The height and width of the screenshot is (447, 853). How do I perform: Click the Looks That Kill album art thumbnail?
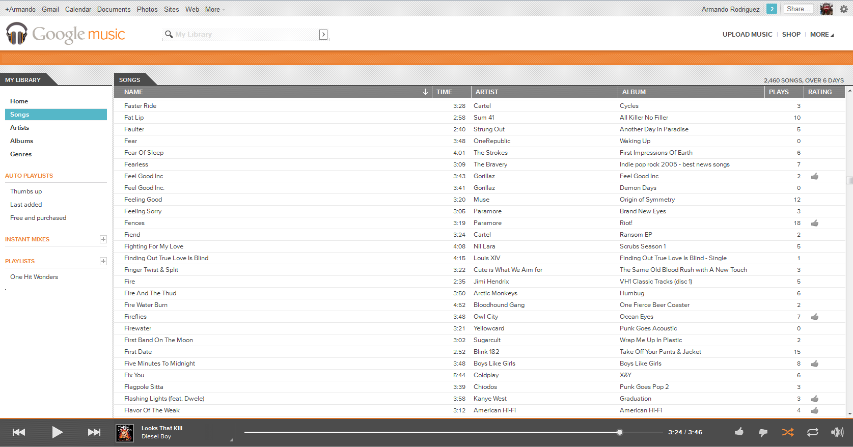(x=125, y=433)
